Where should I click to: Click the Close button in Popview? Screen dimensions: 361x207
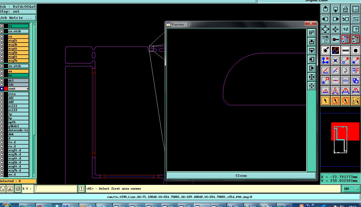coord(241,176)
